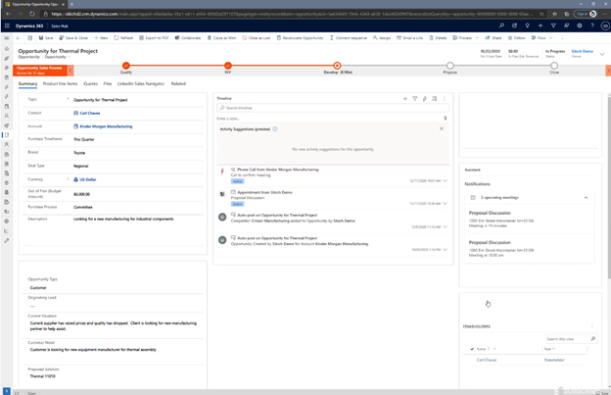The image size is (611, 395).
Task: Open the Quotes tab
Action: [90, 84]
